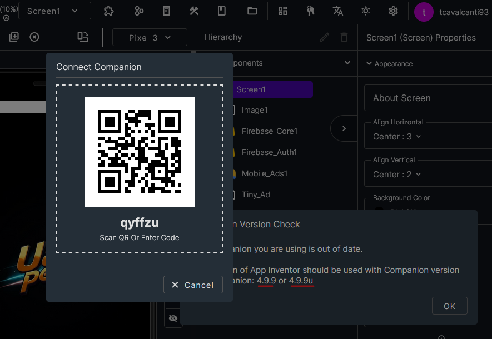Screen dimensions: 492x339
Task: Click the trash delete icon in Hierarchy
Action: tap(344, 37)
